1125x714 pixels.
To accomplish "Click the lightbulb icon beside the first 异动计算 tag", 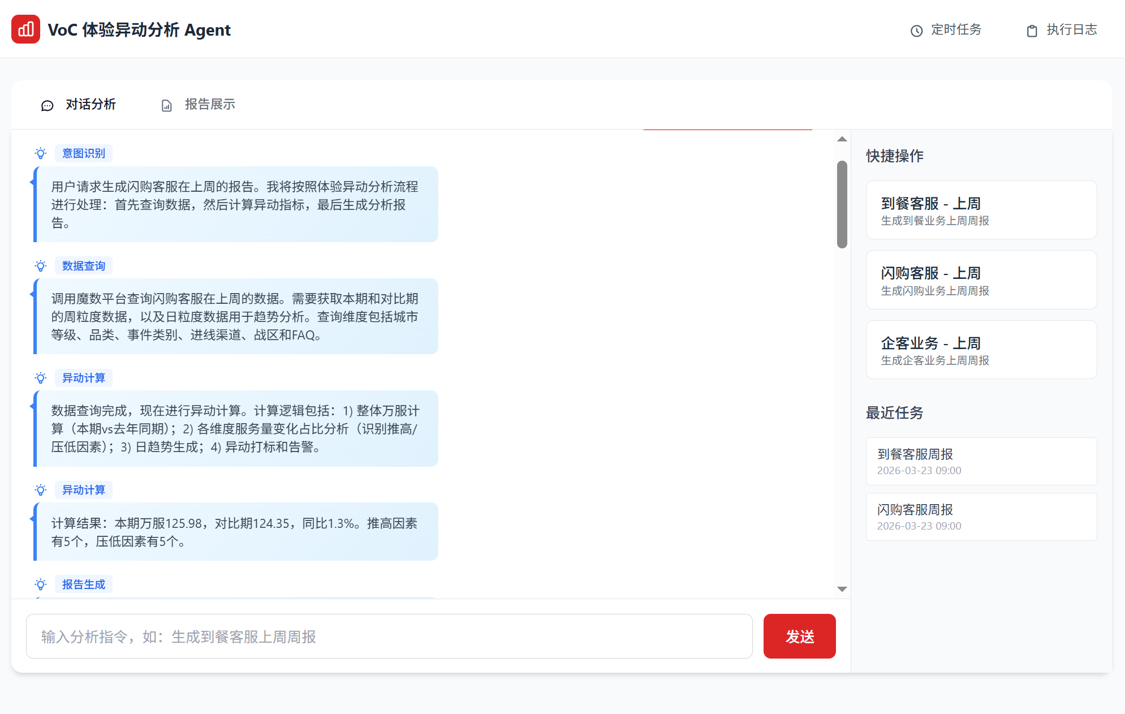I will (x=41, y=378).
